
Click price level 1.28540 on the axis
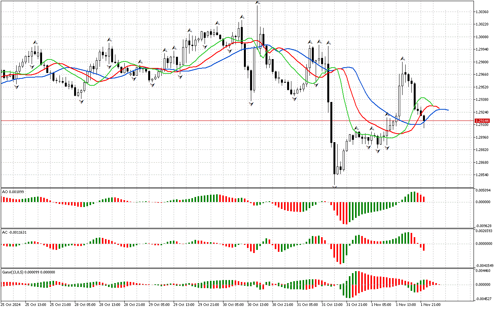click(482, 175)
